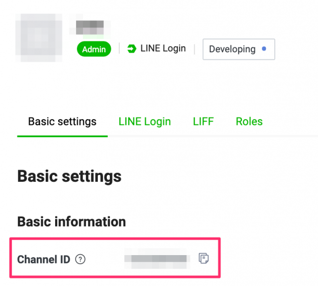Go to the Roles tab
The image size is (318, 286).
click(x=249, y=122)
